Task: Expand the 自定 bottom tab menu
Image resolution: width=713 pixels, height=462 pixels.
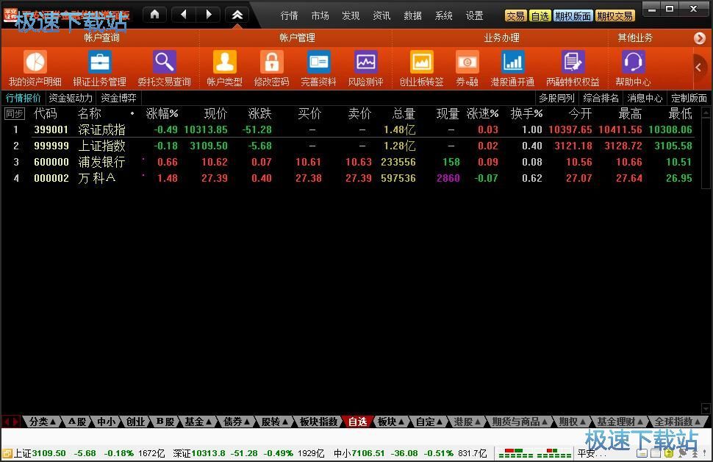Action: click(x=429, y=422)
